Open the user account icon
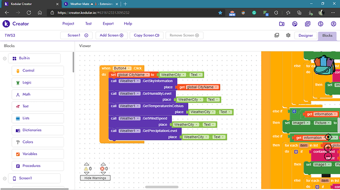The height and width of the screenshot is (190, 340). (334, 24)
